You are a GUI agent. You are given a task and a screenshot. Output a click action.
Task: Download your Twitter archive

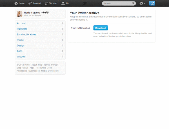coord(101,28)
